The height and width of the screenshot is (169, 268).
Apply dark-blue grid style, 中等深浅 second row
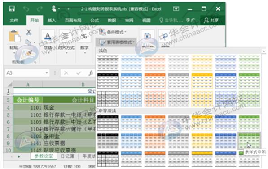pos(226,141)
